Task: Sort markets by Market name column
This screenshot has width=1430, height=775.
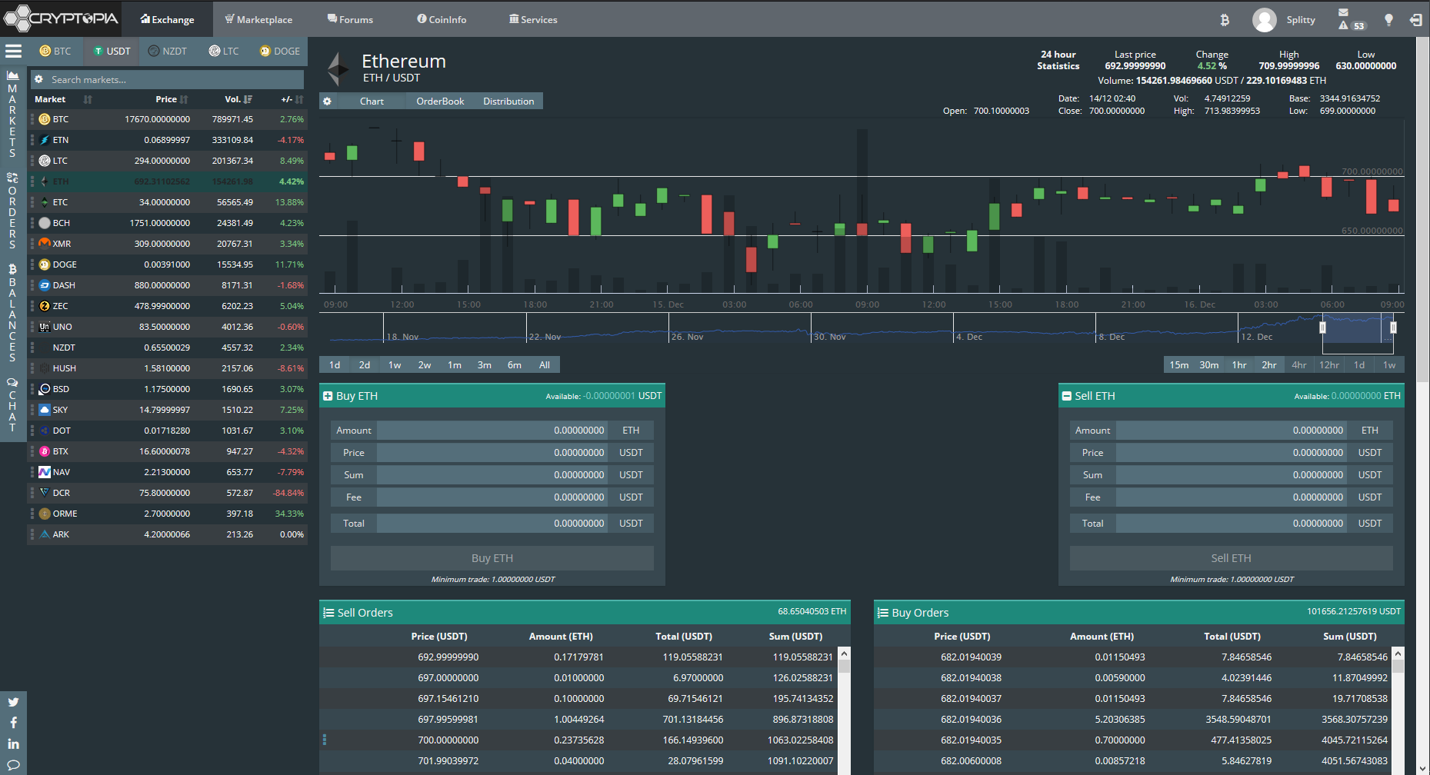Action: coord(63,99)
